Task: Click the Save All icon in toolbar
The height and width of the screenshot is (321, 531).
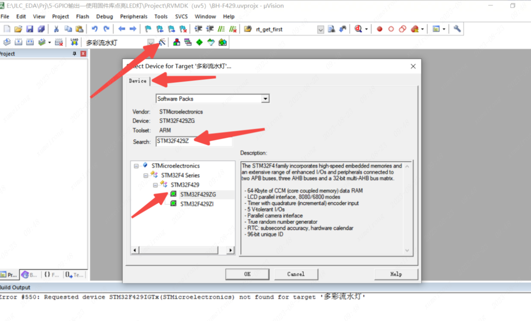Action: click(x=41, y=29)
